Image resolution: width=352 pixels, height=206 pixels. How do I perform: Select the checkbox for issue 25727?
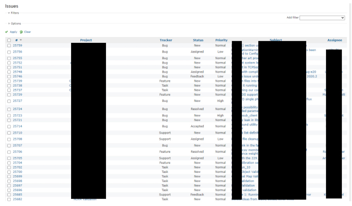point(9,101)
